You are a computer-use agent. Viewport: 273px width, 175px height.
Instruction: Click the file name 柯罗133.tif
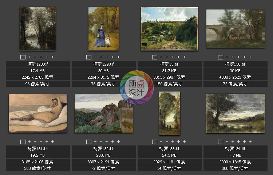click(169, 149)
